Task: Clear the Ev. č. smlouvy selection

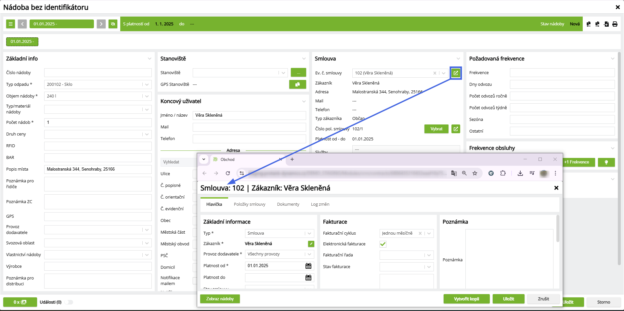Action: coord(435,73)
